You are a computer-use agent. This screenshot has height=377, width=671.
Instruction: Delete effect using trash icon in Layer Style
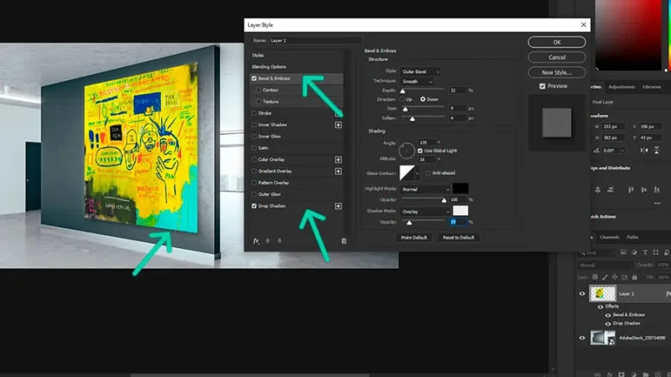click(344, 241)
